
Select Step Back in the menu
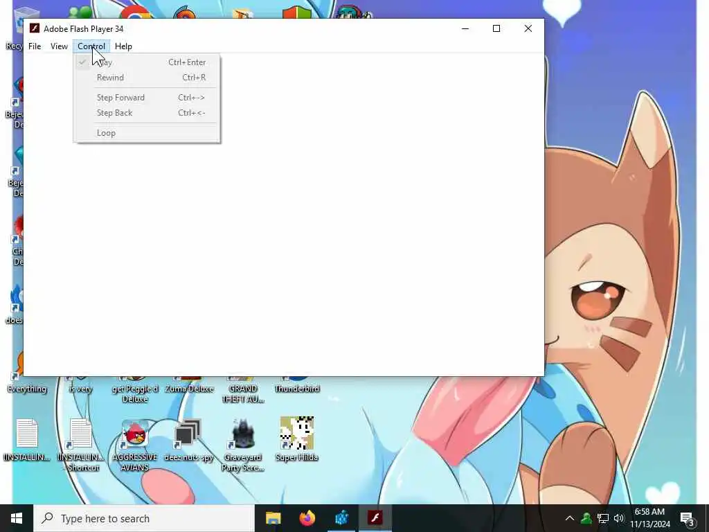(x=148, y=113)
